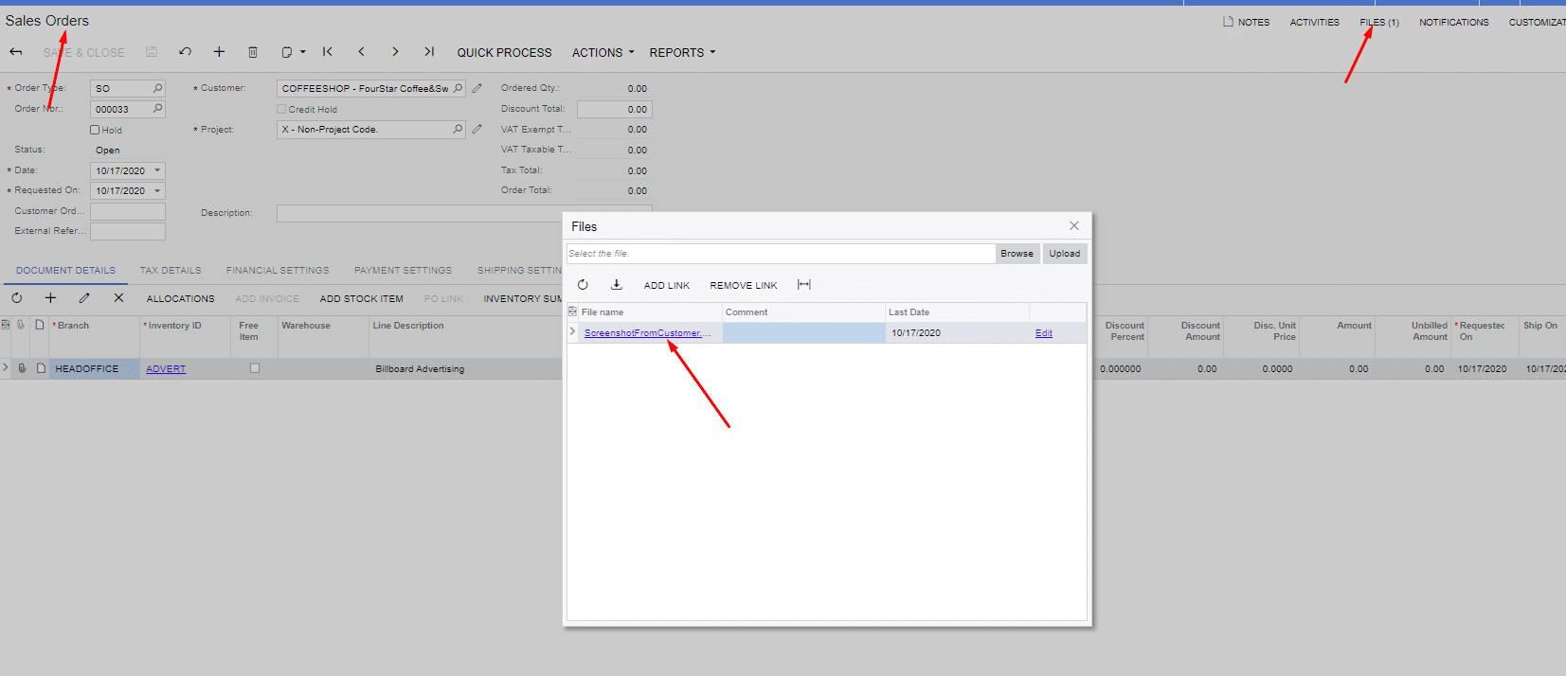The width and height of the screenshot is (1566, 676).
Task: Click the undo (cancel) icon in the main toolbar
Action: (x=185, y=52)
